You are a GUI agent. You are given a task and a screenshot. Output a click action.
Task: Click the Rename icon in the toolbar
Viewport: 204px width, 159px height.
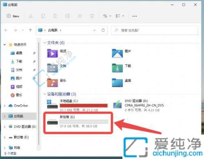coord(67,16)
